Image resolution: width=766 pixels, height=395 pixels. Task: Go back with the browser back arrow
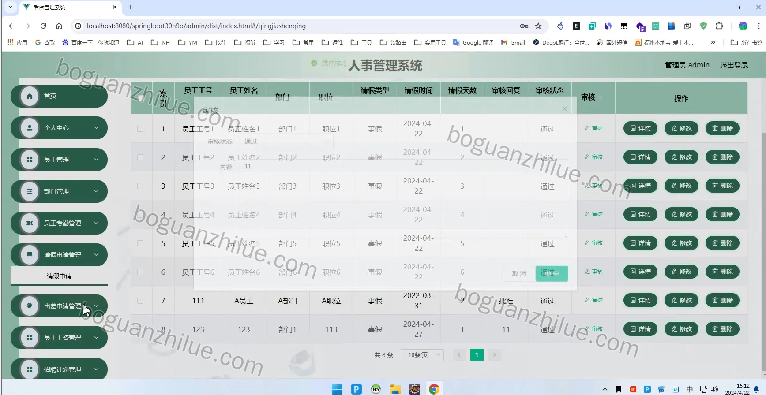pyautogui.click(x=11, y=26)
